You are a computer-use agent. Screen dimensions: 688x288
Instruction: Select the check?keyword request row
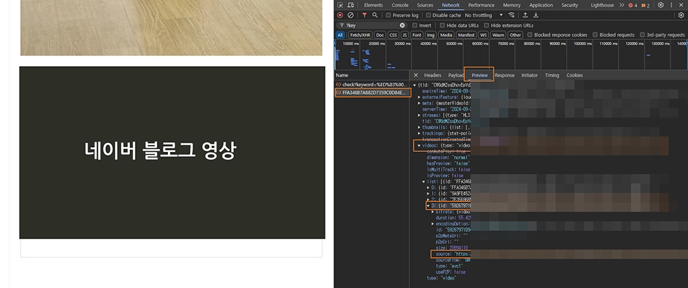372,85
